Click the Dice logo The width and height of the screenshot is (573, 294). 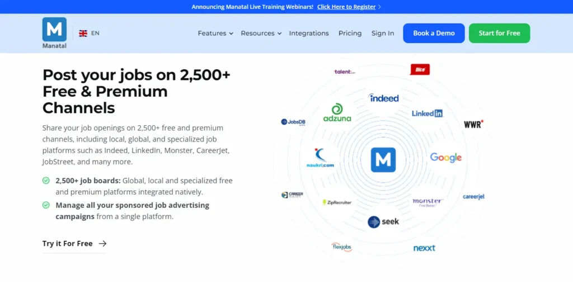pos(420,69)
